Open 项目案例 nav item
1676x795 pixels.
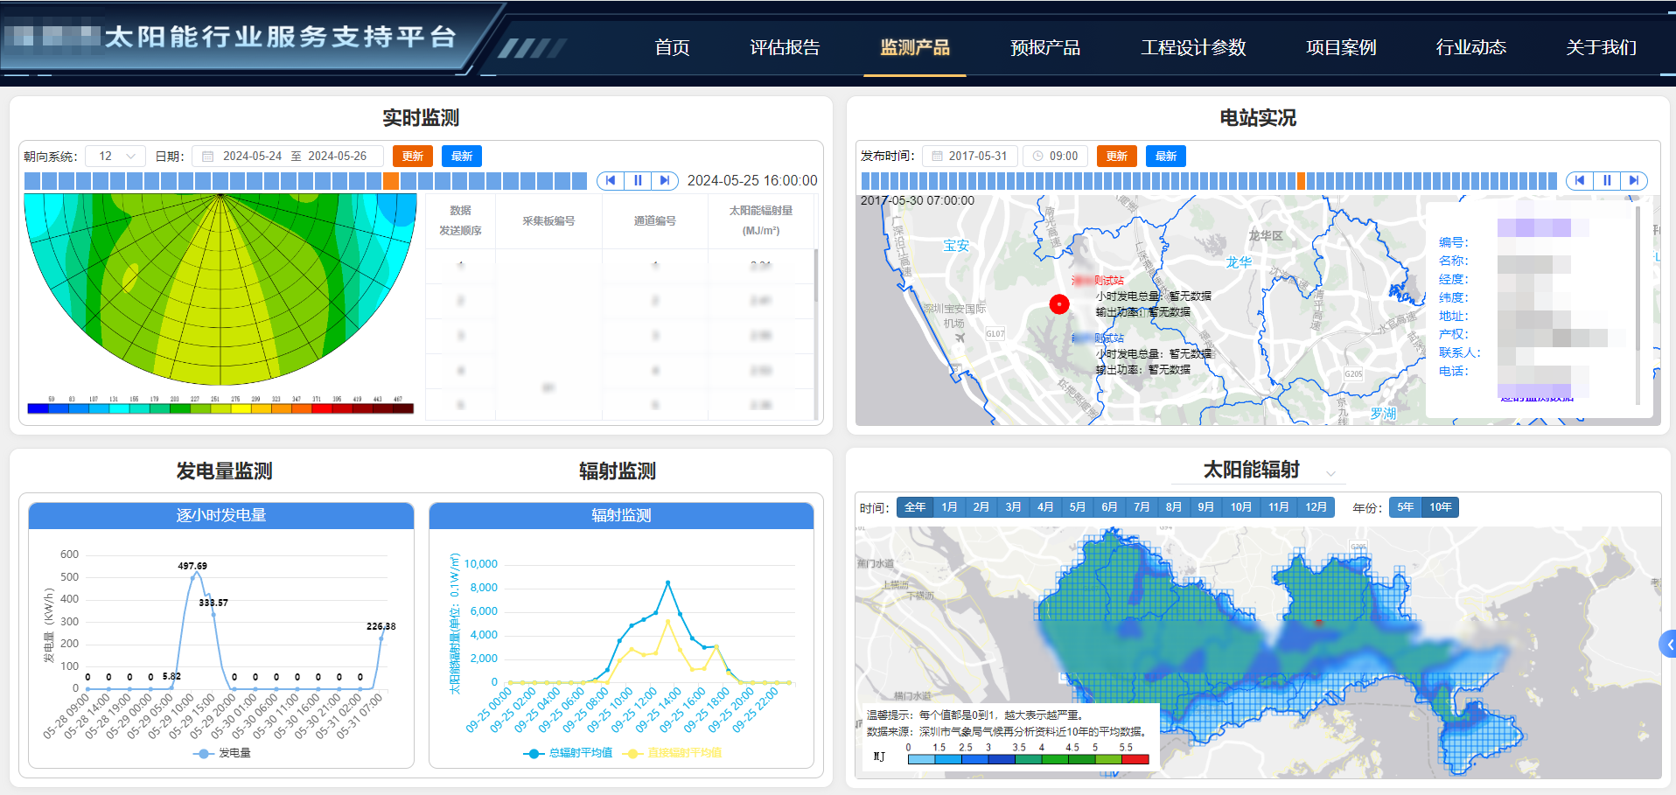click(1341, 47)
